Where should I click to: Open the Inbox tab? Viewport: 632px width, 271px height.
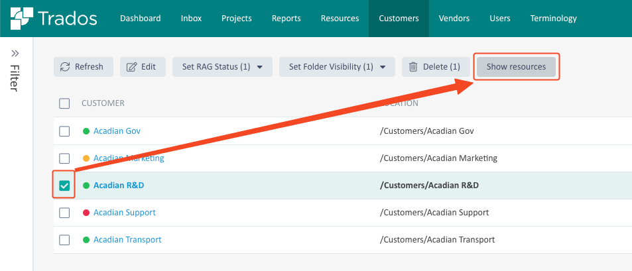[x=192, y=19]
